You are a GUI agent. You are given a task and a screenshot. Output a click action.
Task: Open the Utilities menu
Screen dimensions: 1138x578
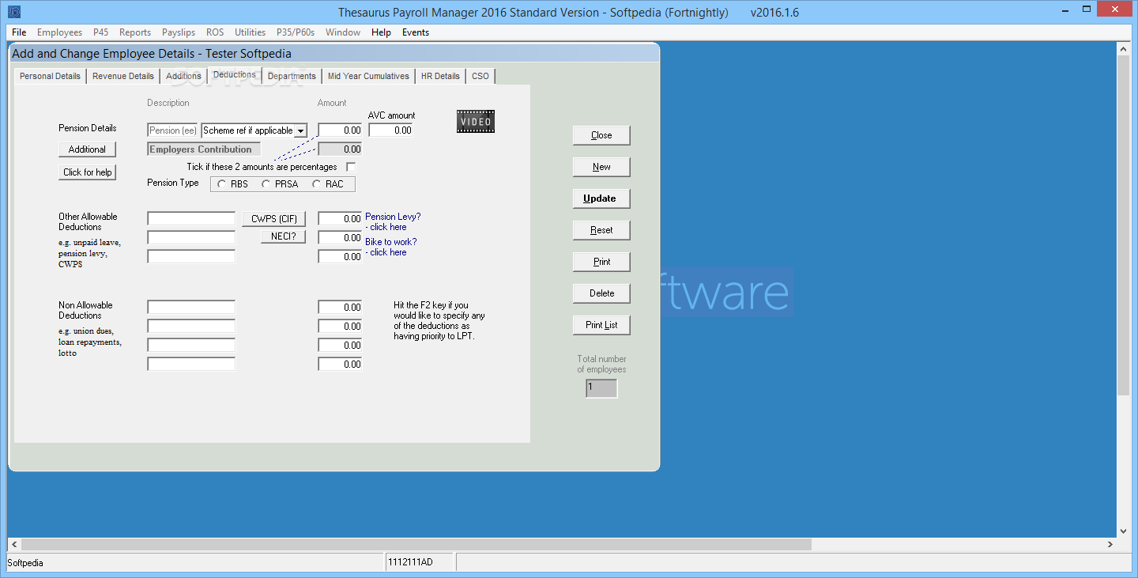[250, 32]
